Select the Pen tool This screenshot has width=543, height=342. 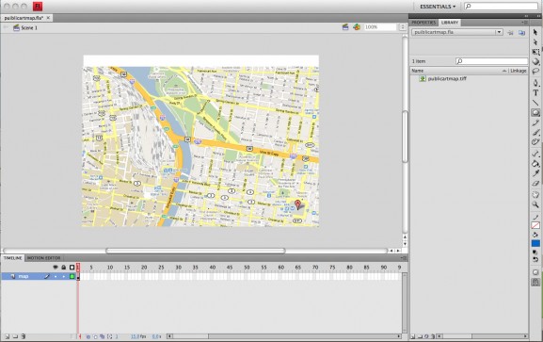point(535,83)
